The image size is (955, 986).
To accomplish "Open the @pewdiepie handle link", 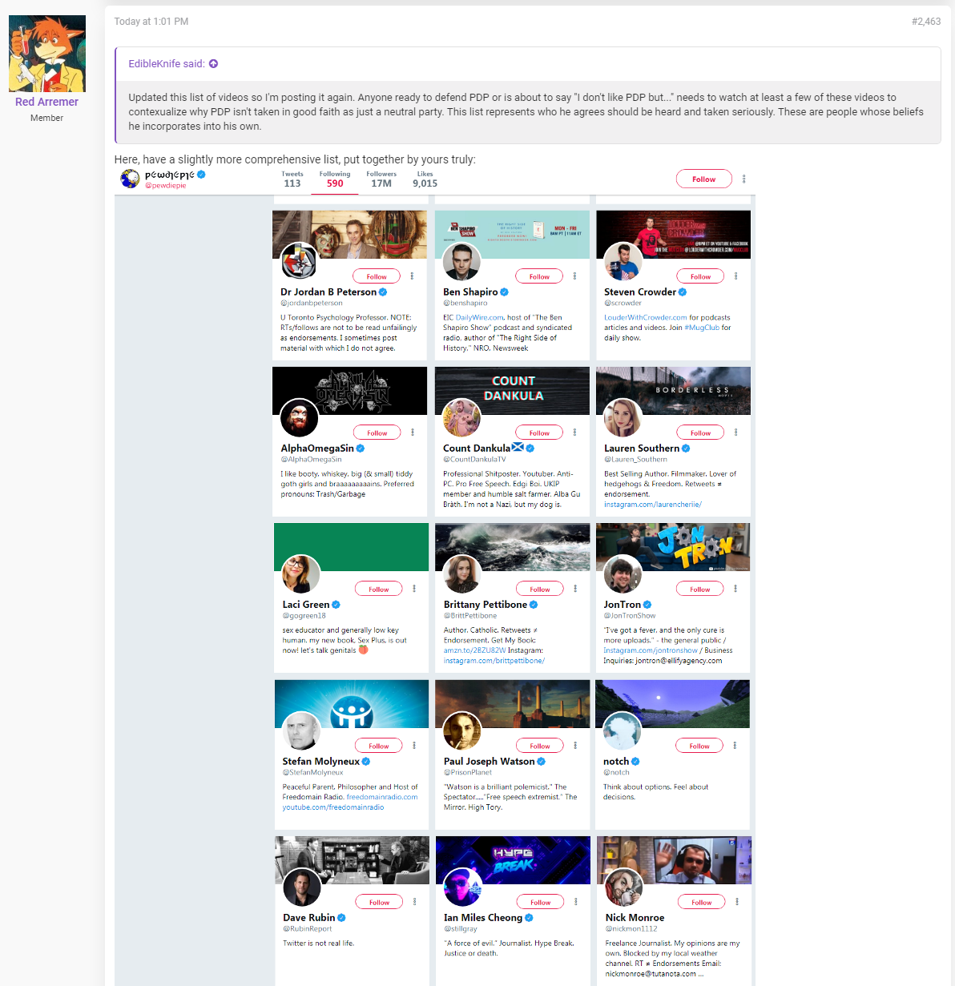I will click(165, 185).
